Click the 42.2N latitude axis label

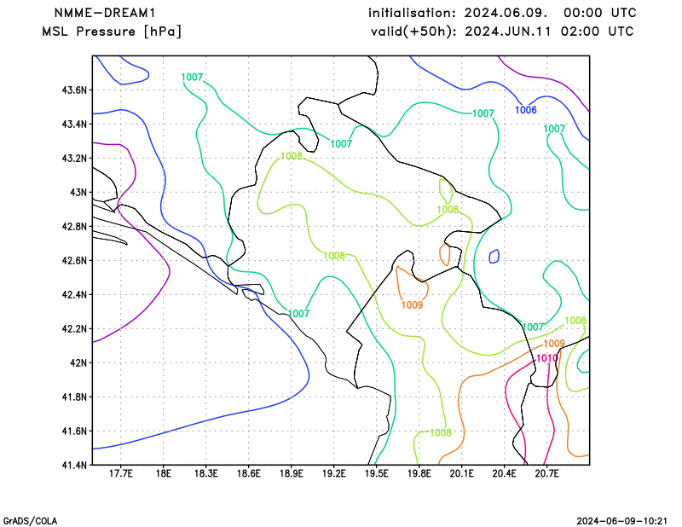tap(74, 329)
